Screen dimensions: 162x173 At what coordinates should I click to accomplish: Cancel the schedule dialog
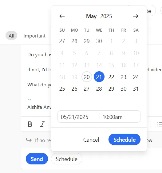click(91, 140)
